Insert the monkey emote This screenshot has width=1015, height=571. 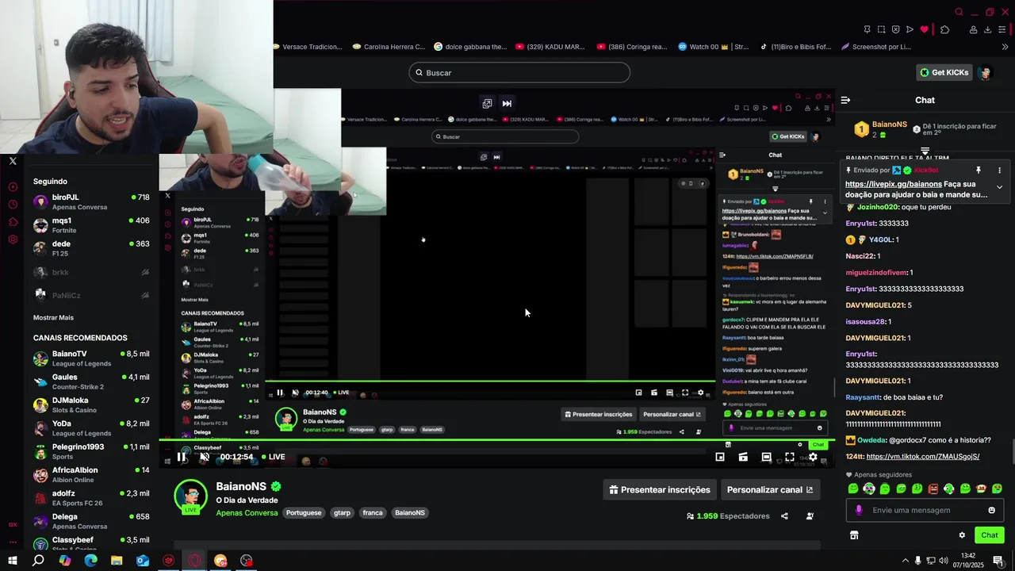[x=981, y=489]
